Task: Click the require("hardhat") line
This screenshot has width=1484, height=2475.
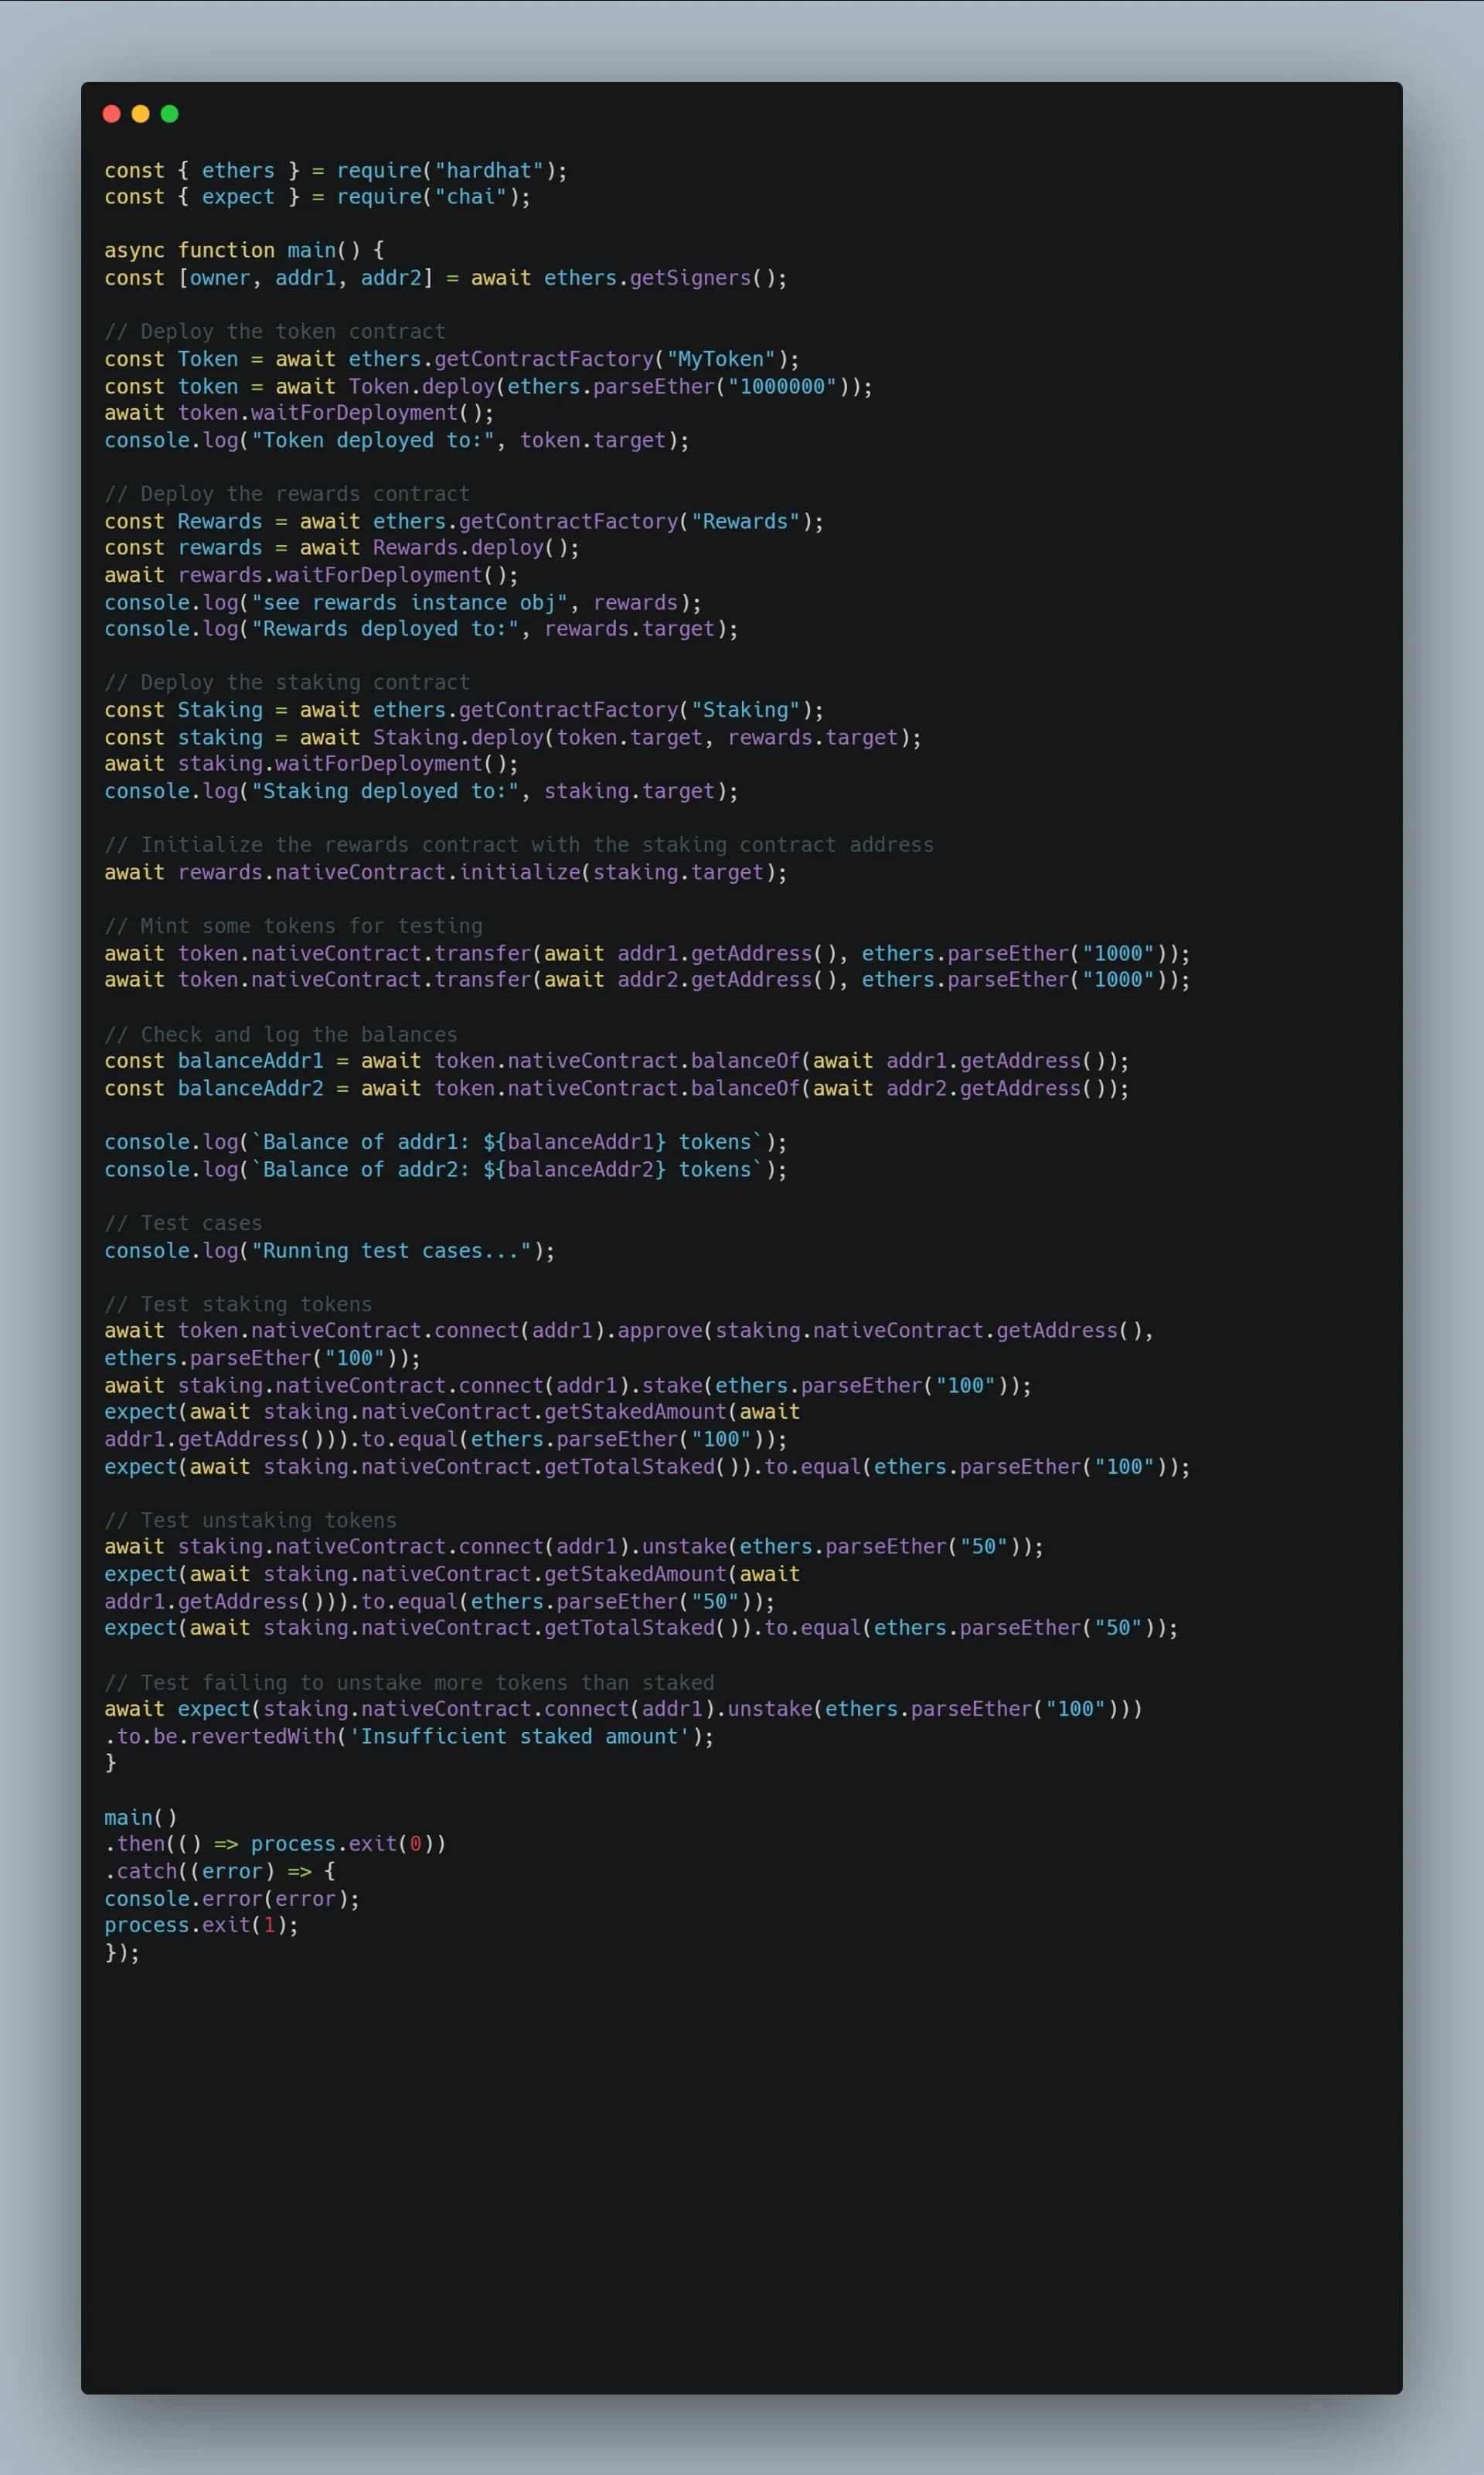Action: click(336, 170)
